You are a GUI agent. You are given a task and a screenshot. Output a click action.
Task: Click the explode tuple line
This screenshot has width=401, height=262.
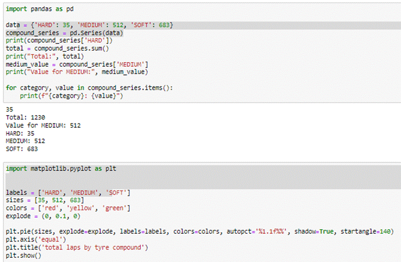pos(43,216)
